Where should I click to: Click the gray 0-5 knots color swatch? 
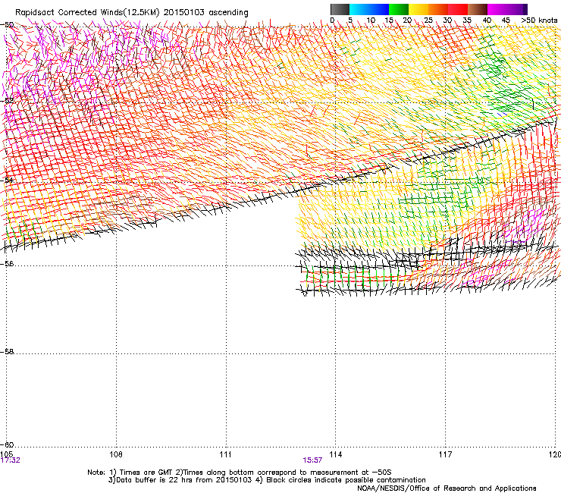click(x=340, y=9)
